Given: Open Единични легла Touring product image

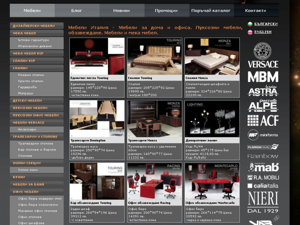Looking at the screenshot, I should coord(97,56).
